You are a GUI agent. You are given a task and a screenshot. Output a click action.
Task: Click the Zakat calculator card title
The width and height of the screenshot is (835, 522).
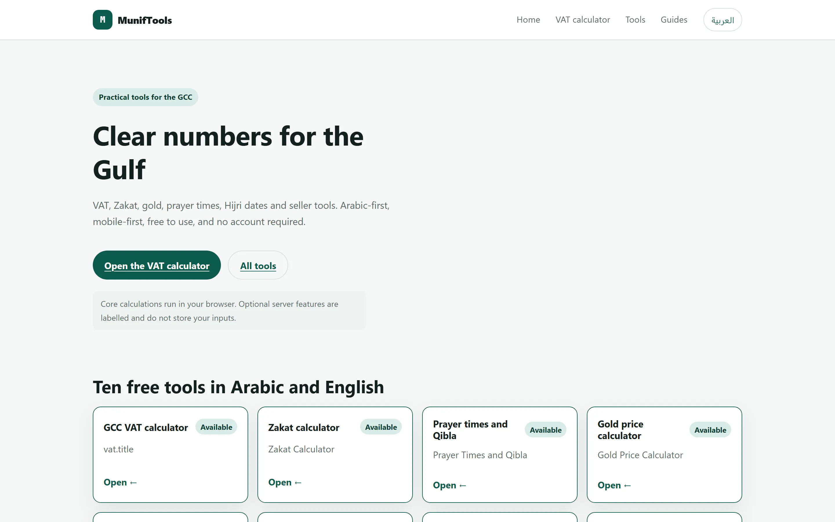click(304, 427)
